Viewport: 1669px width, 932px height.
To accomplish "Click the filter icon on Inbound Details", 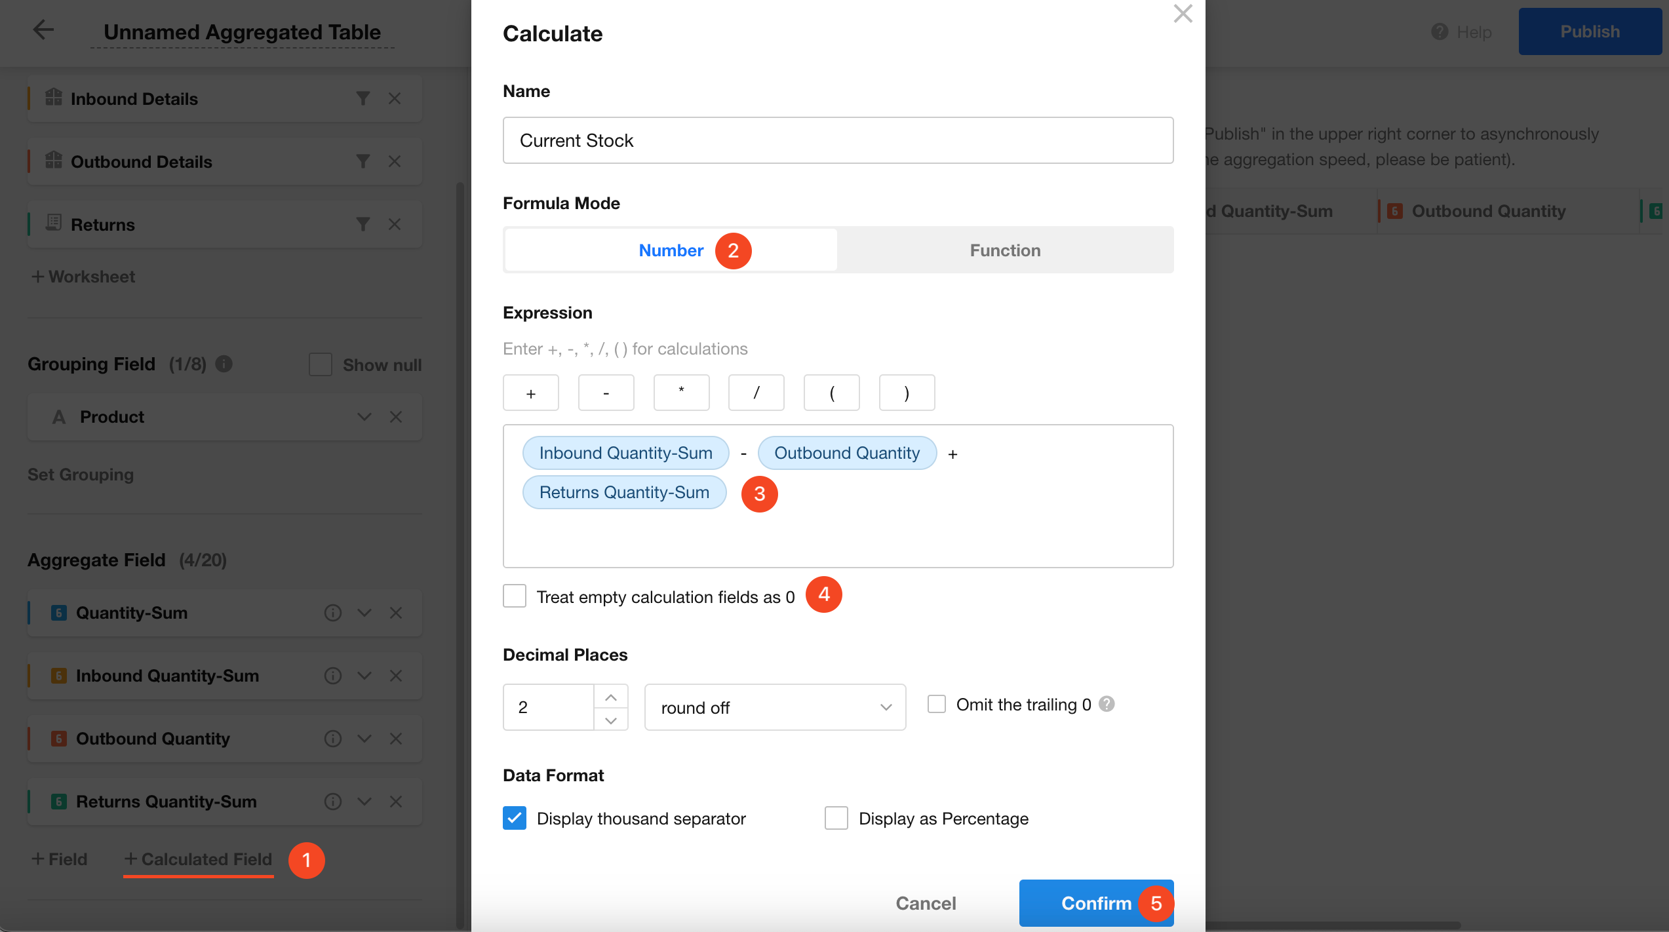I will point(363,98).
